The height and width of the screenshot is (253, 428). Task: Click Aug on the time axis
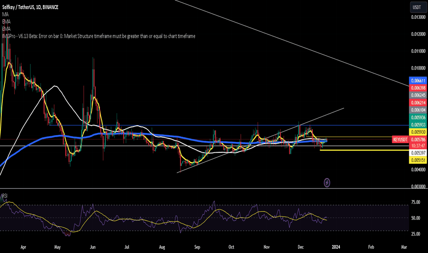162,247
